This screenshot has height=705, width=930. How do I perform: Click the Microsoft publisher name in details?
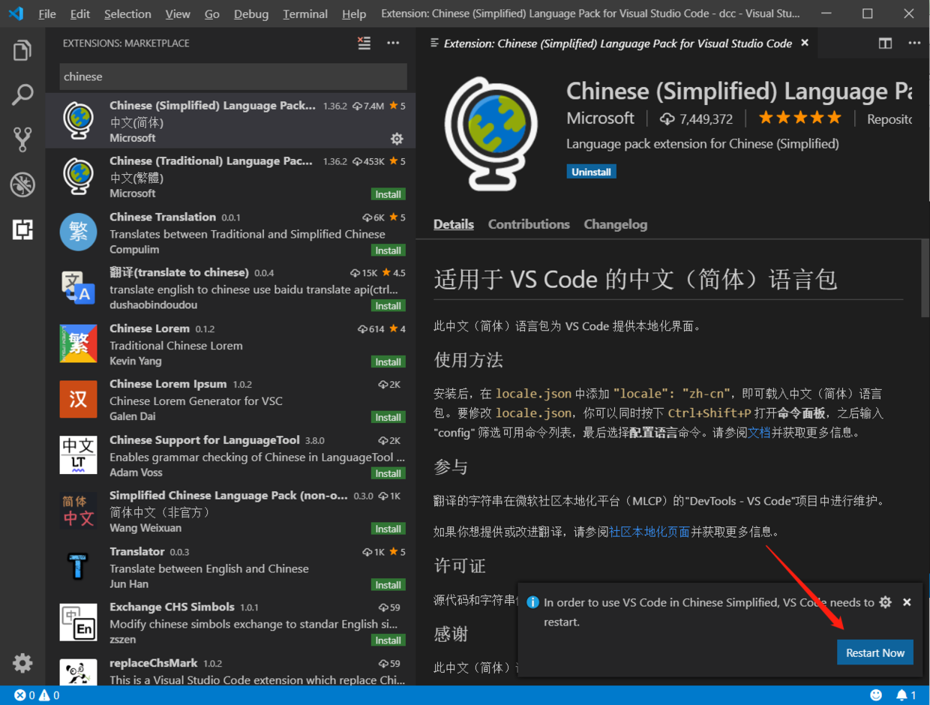click(x=600, y=118)
